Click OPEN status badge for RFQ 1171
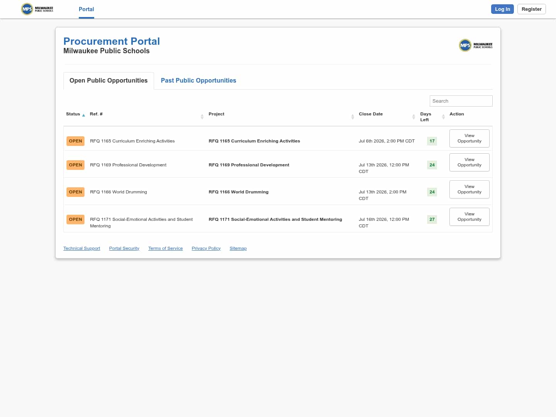Screen dimensions: 556x417 click(75, 219)
